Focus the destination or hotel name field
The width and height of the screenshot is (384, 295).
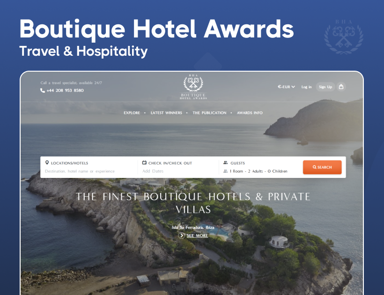pyautogui.click(x=80, y=171)
